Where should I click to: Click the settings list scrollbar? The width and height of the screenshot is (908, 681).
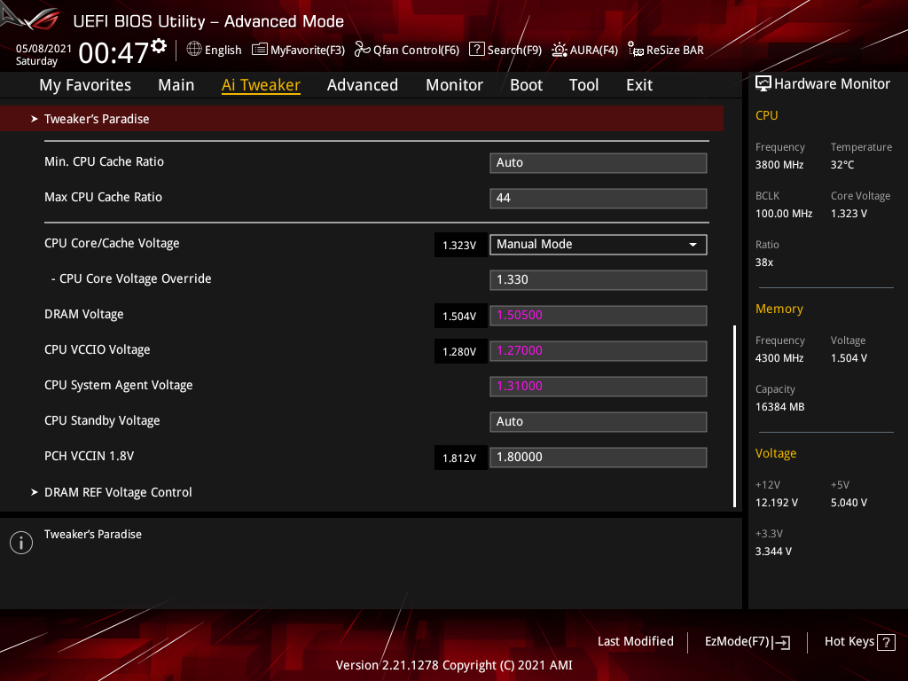[735, 416]
